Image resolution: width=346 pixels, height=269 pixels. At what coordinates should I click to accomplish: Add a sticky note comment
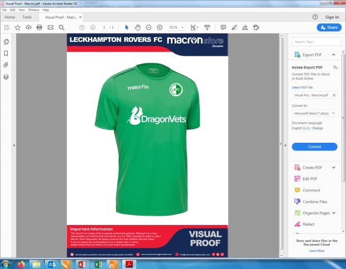[x=223, y=27]
